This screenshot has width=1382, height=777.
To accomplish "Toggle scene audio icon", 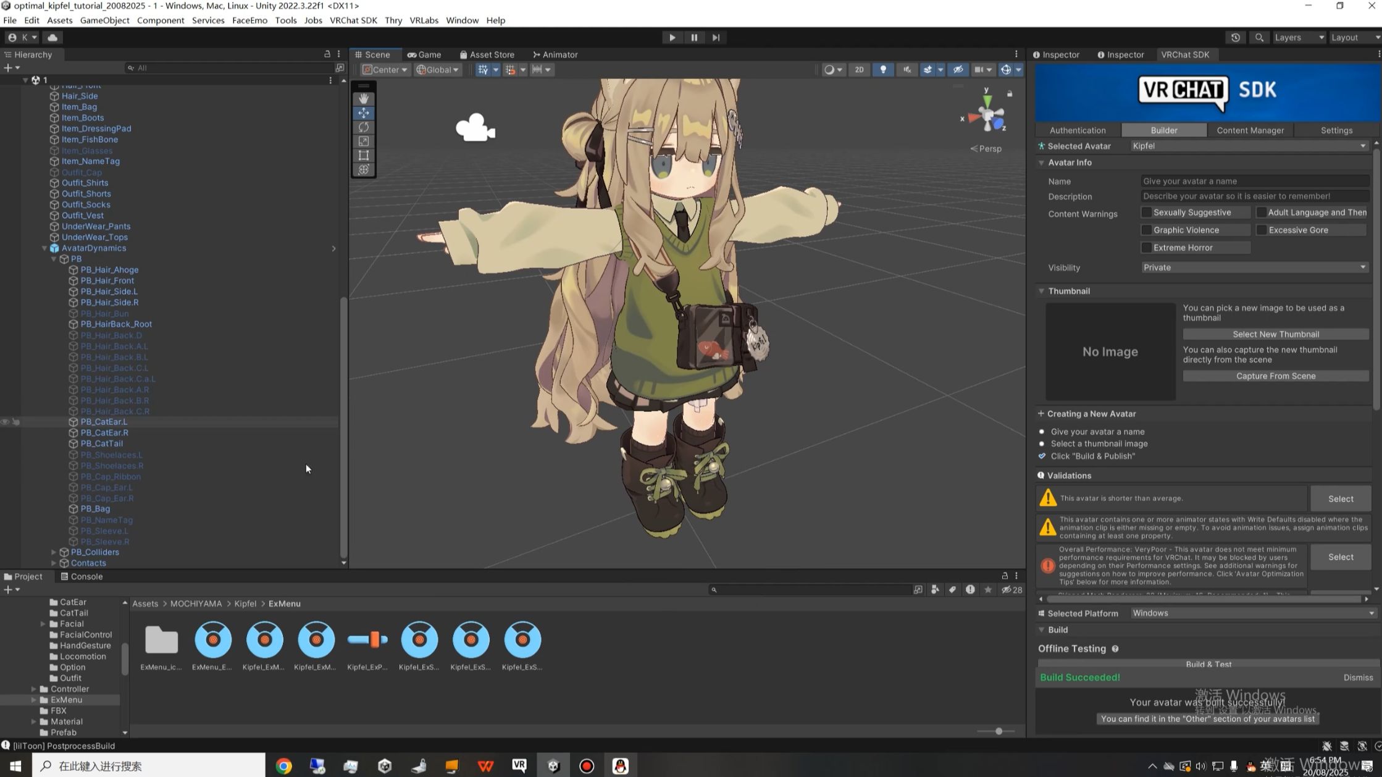I will coord(907,70).
